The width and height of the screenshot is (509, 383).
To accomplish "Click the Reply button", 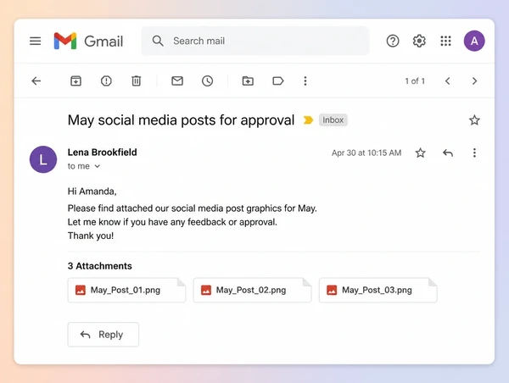I will (103, 335).
